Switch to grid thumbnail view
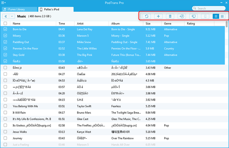 click(222, 16)
